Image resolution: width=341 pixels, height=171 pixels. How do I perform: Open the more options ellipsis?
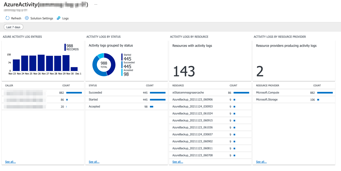point(96,4)
